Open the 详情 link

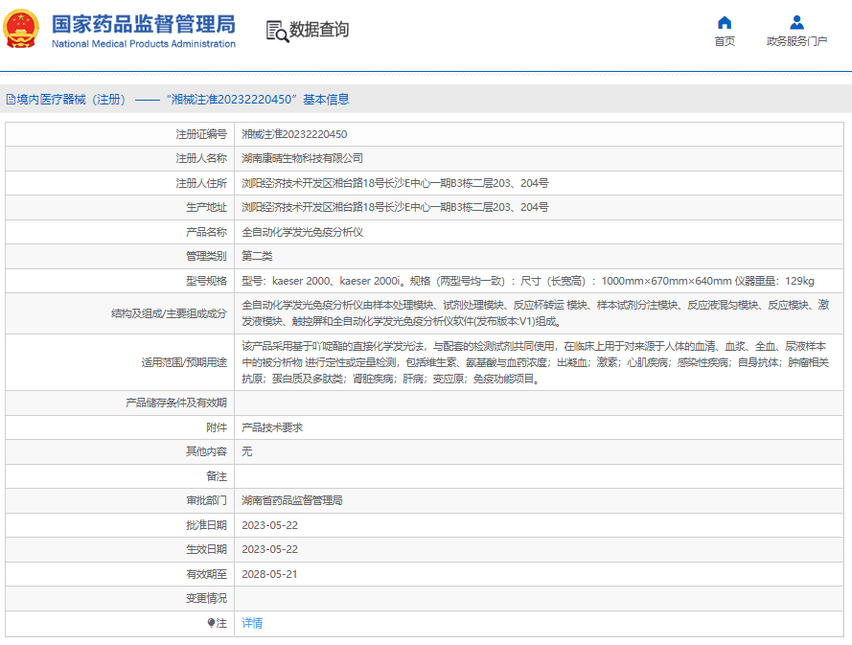click(x=252, y=623)
